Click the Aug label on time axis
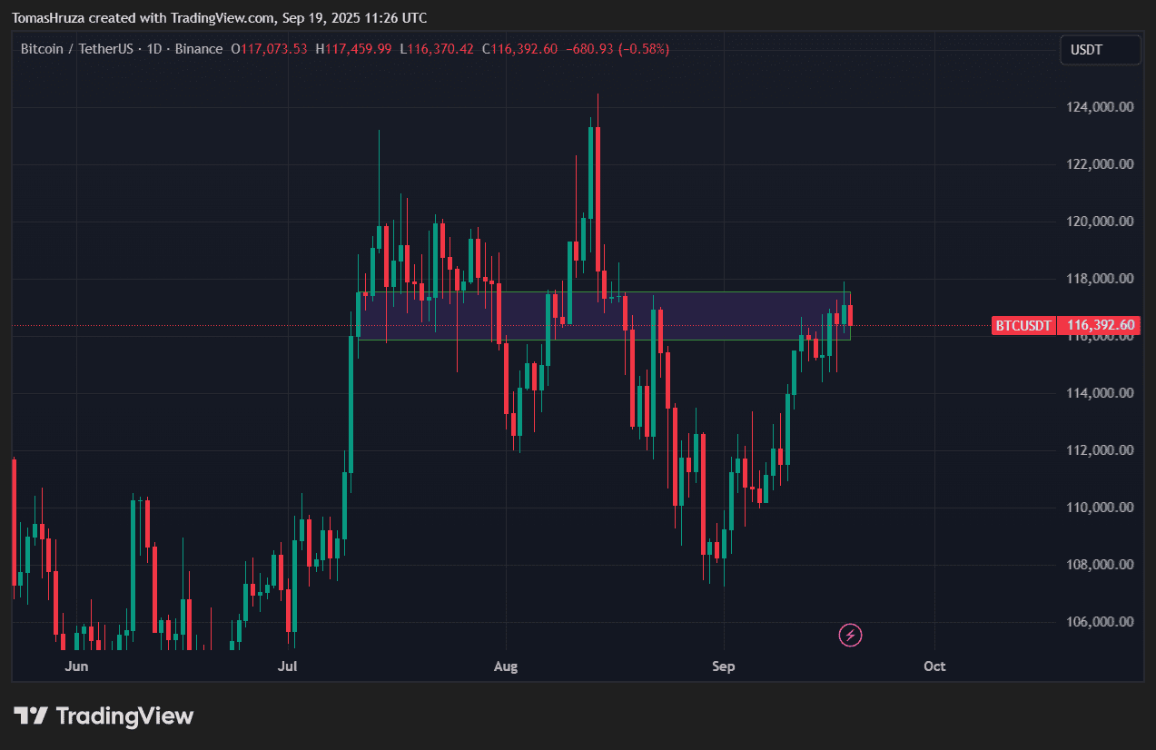This screenshot has width=1156, height=750. [506, 666]
